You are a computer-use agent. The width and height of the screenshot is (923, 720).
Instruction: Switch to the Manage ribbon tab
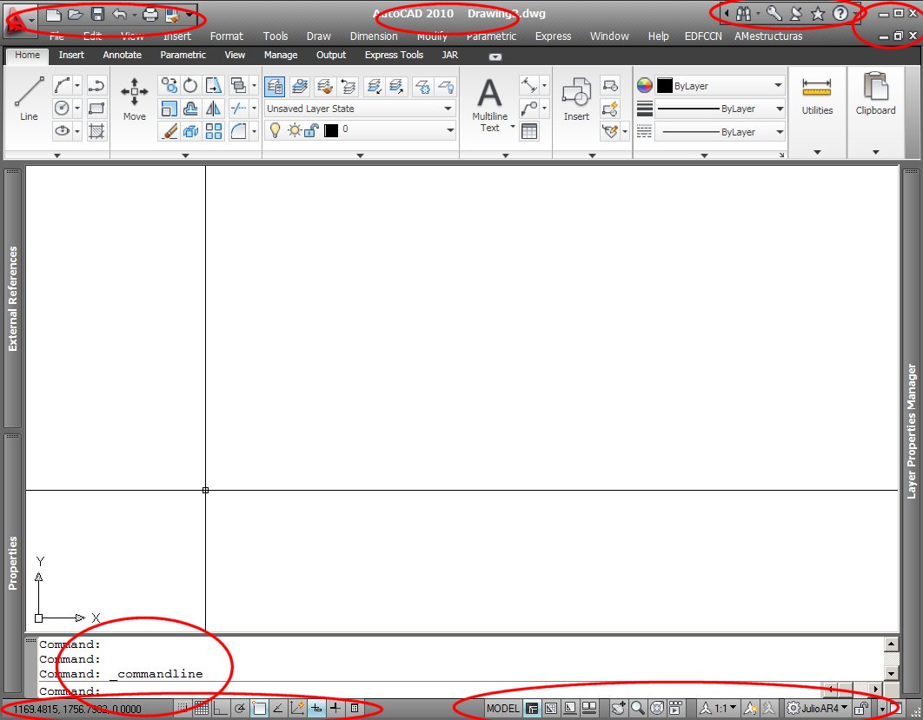280,55
